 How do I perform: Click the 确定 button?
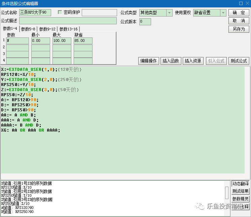pyautogui.click(x=239, y=13)
